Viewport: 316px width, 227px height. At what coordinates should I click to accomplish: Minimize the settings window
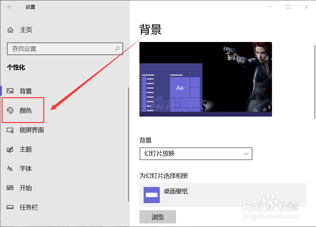(270, 7)
